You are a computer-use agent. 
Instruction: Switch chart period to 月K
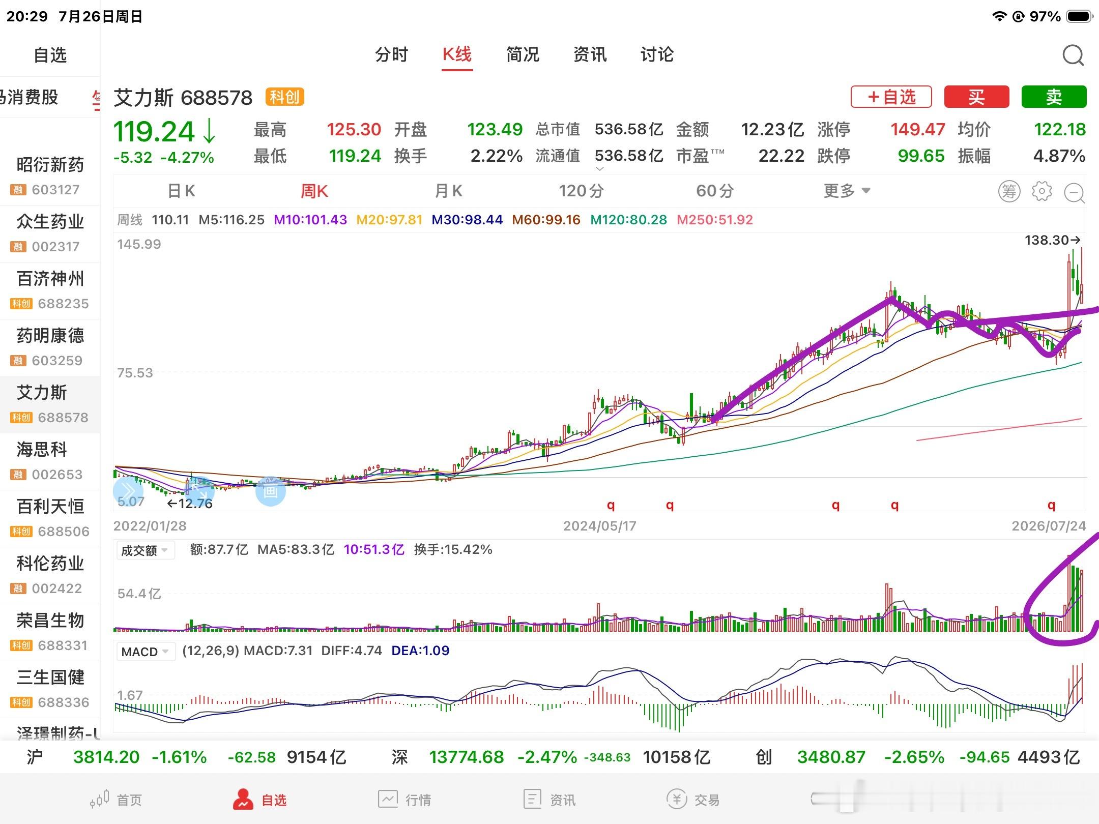[x=448, y=191]
